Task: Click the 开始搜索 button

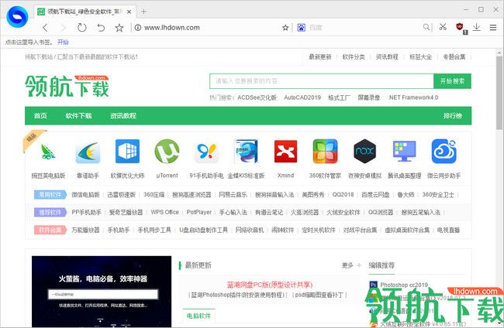Action: 452,81
